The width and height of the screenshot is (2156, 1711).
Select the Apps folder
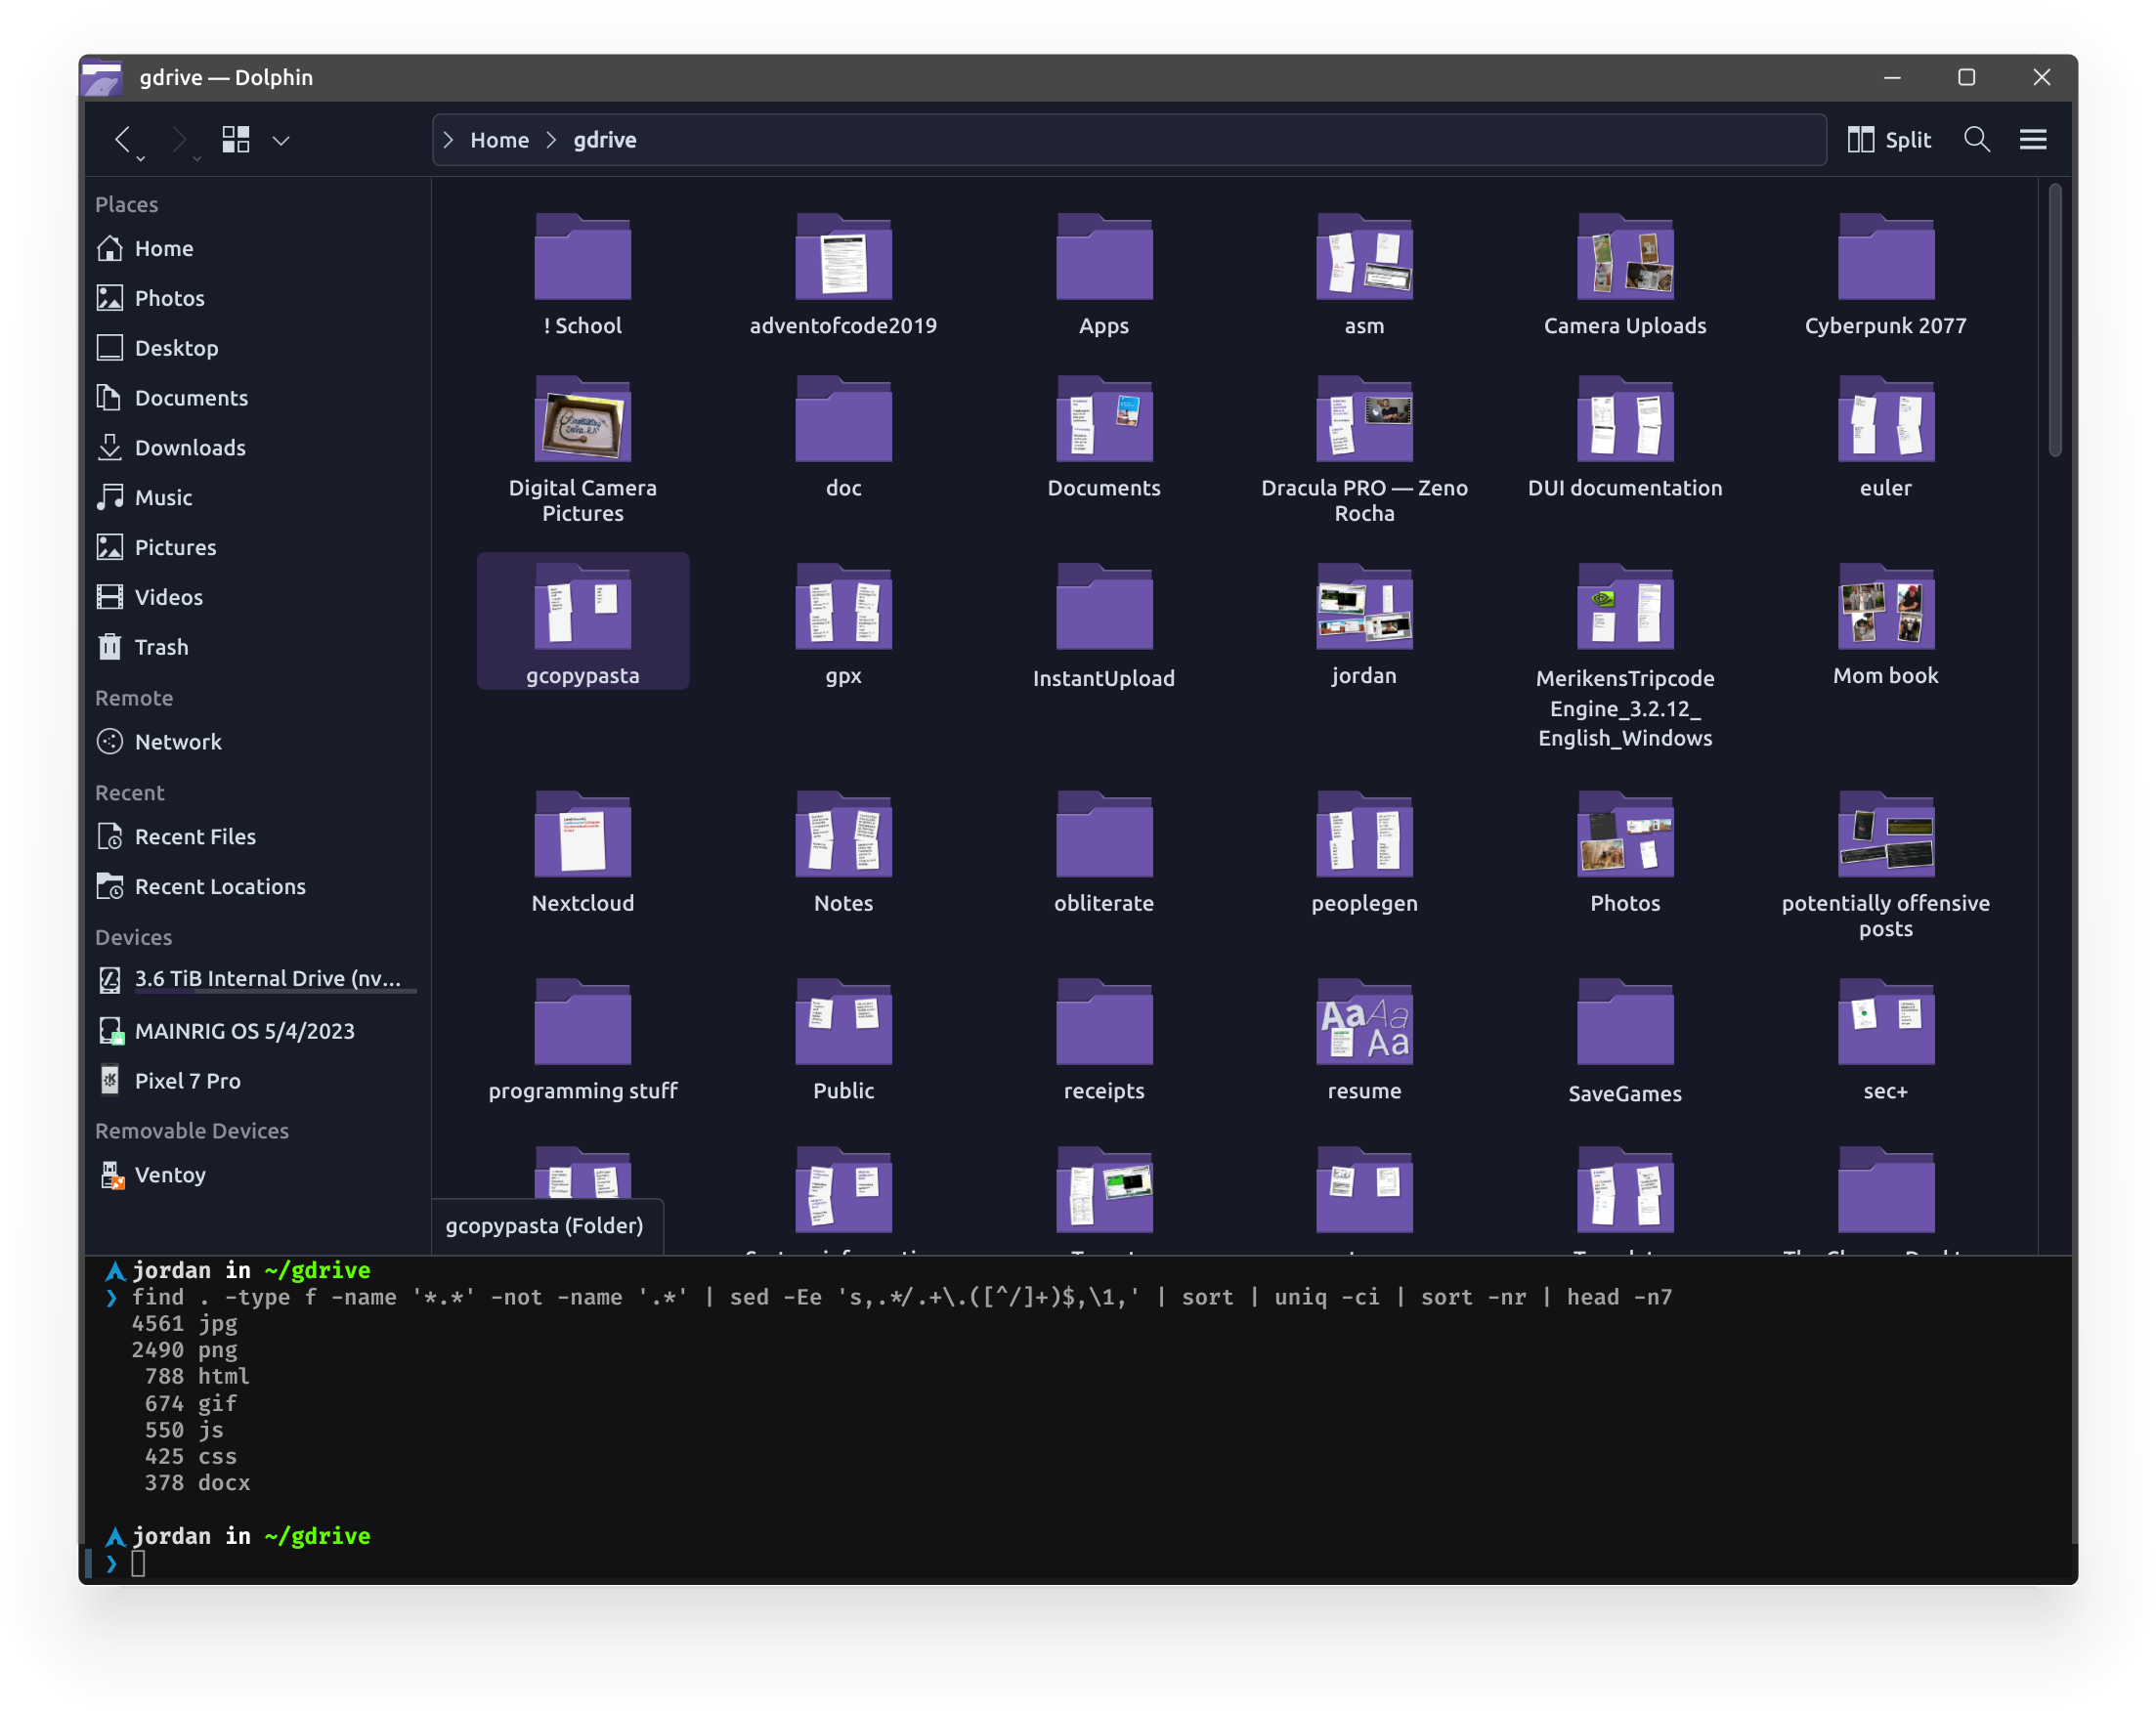point(1104,276)
